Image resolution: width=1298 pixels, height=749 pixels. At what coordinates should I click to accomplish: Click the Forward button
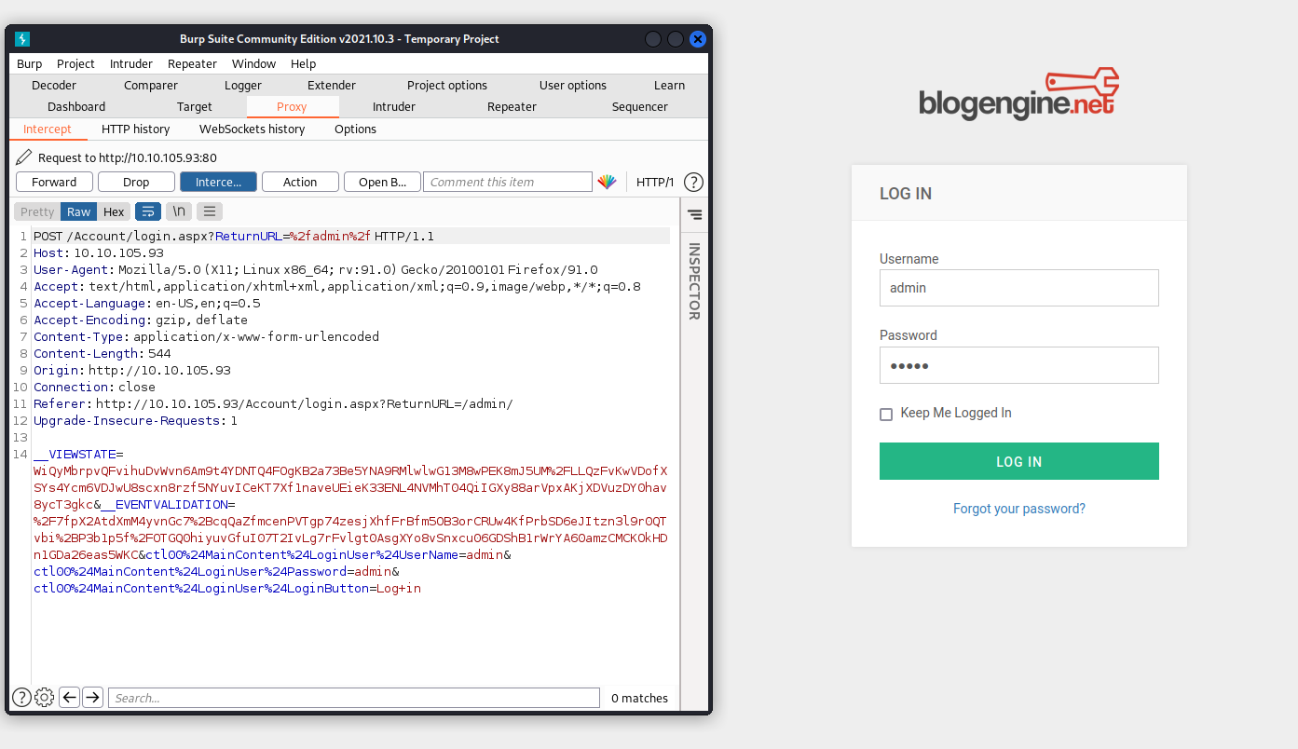(x=54, y=182)
